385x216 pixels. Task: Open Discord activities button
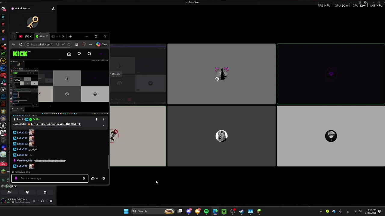tap(45, 192)
